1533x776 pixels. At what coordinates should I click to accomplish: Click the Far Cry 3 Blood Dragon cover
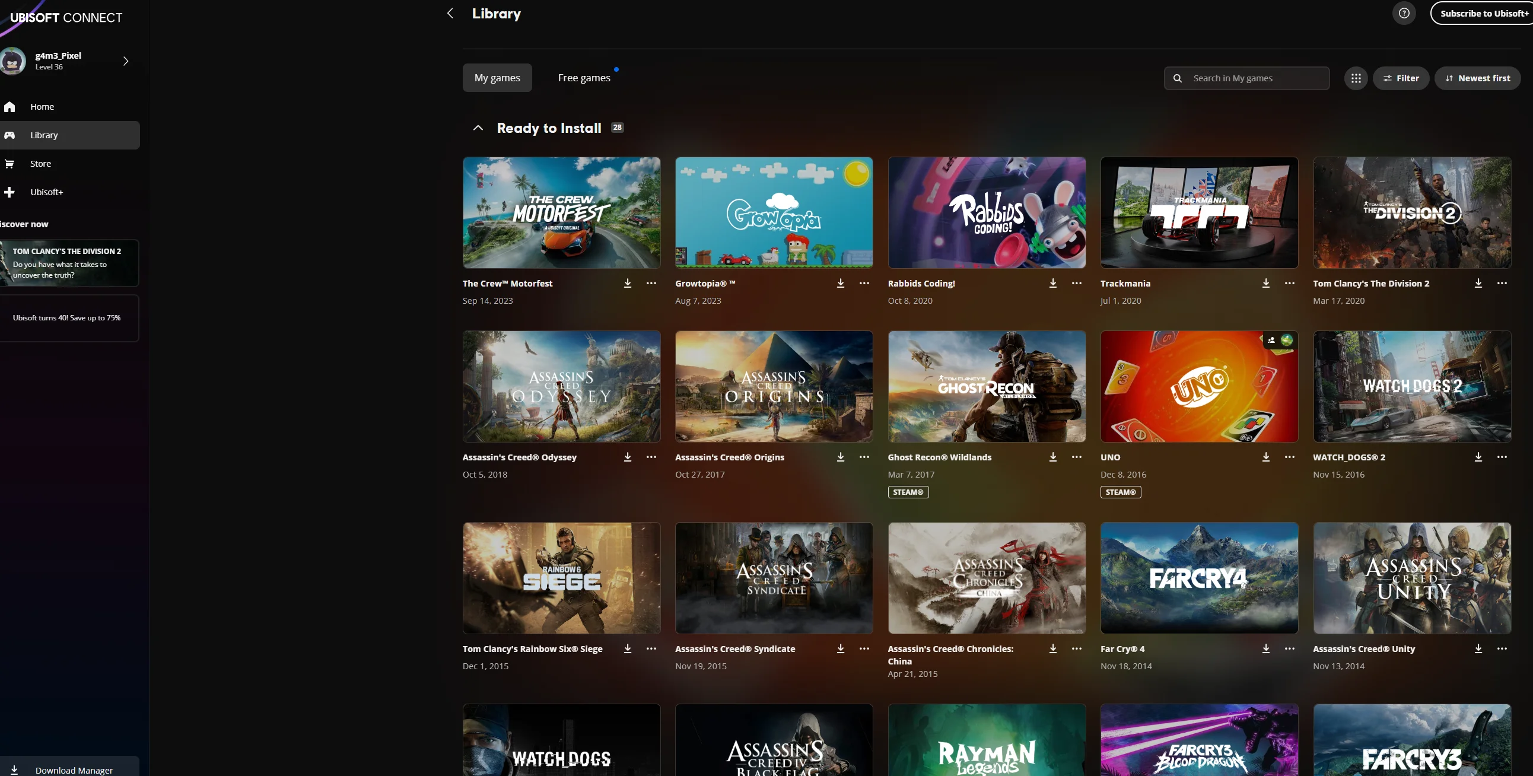pos(1199,740)
